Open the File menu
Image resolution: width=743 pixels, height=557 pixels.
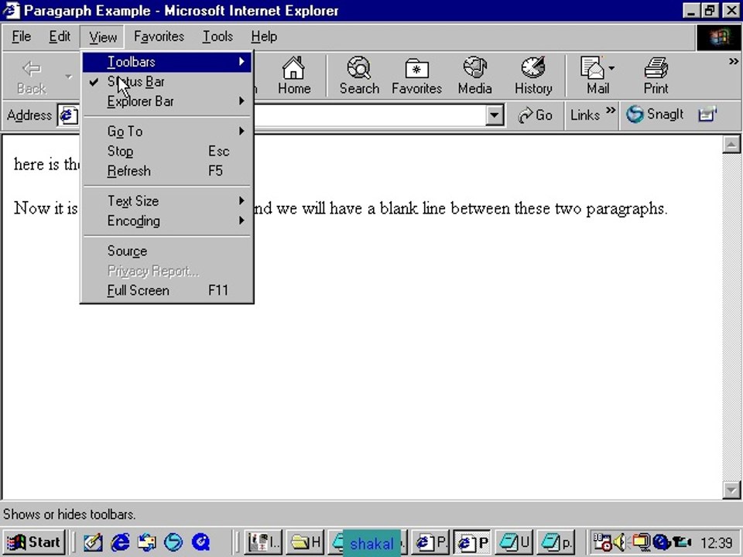22,36
